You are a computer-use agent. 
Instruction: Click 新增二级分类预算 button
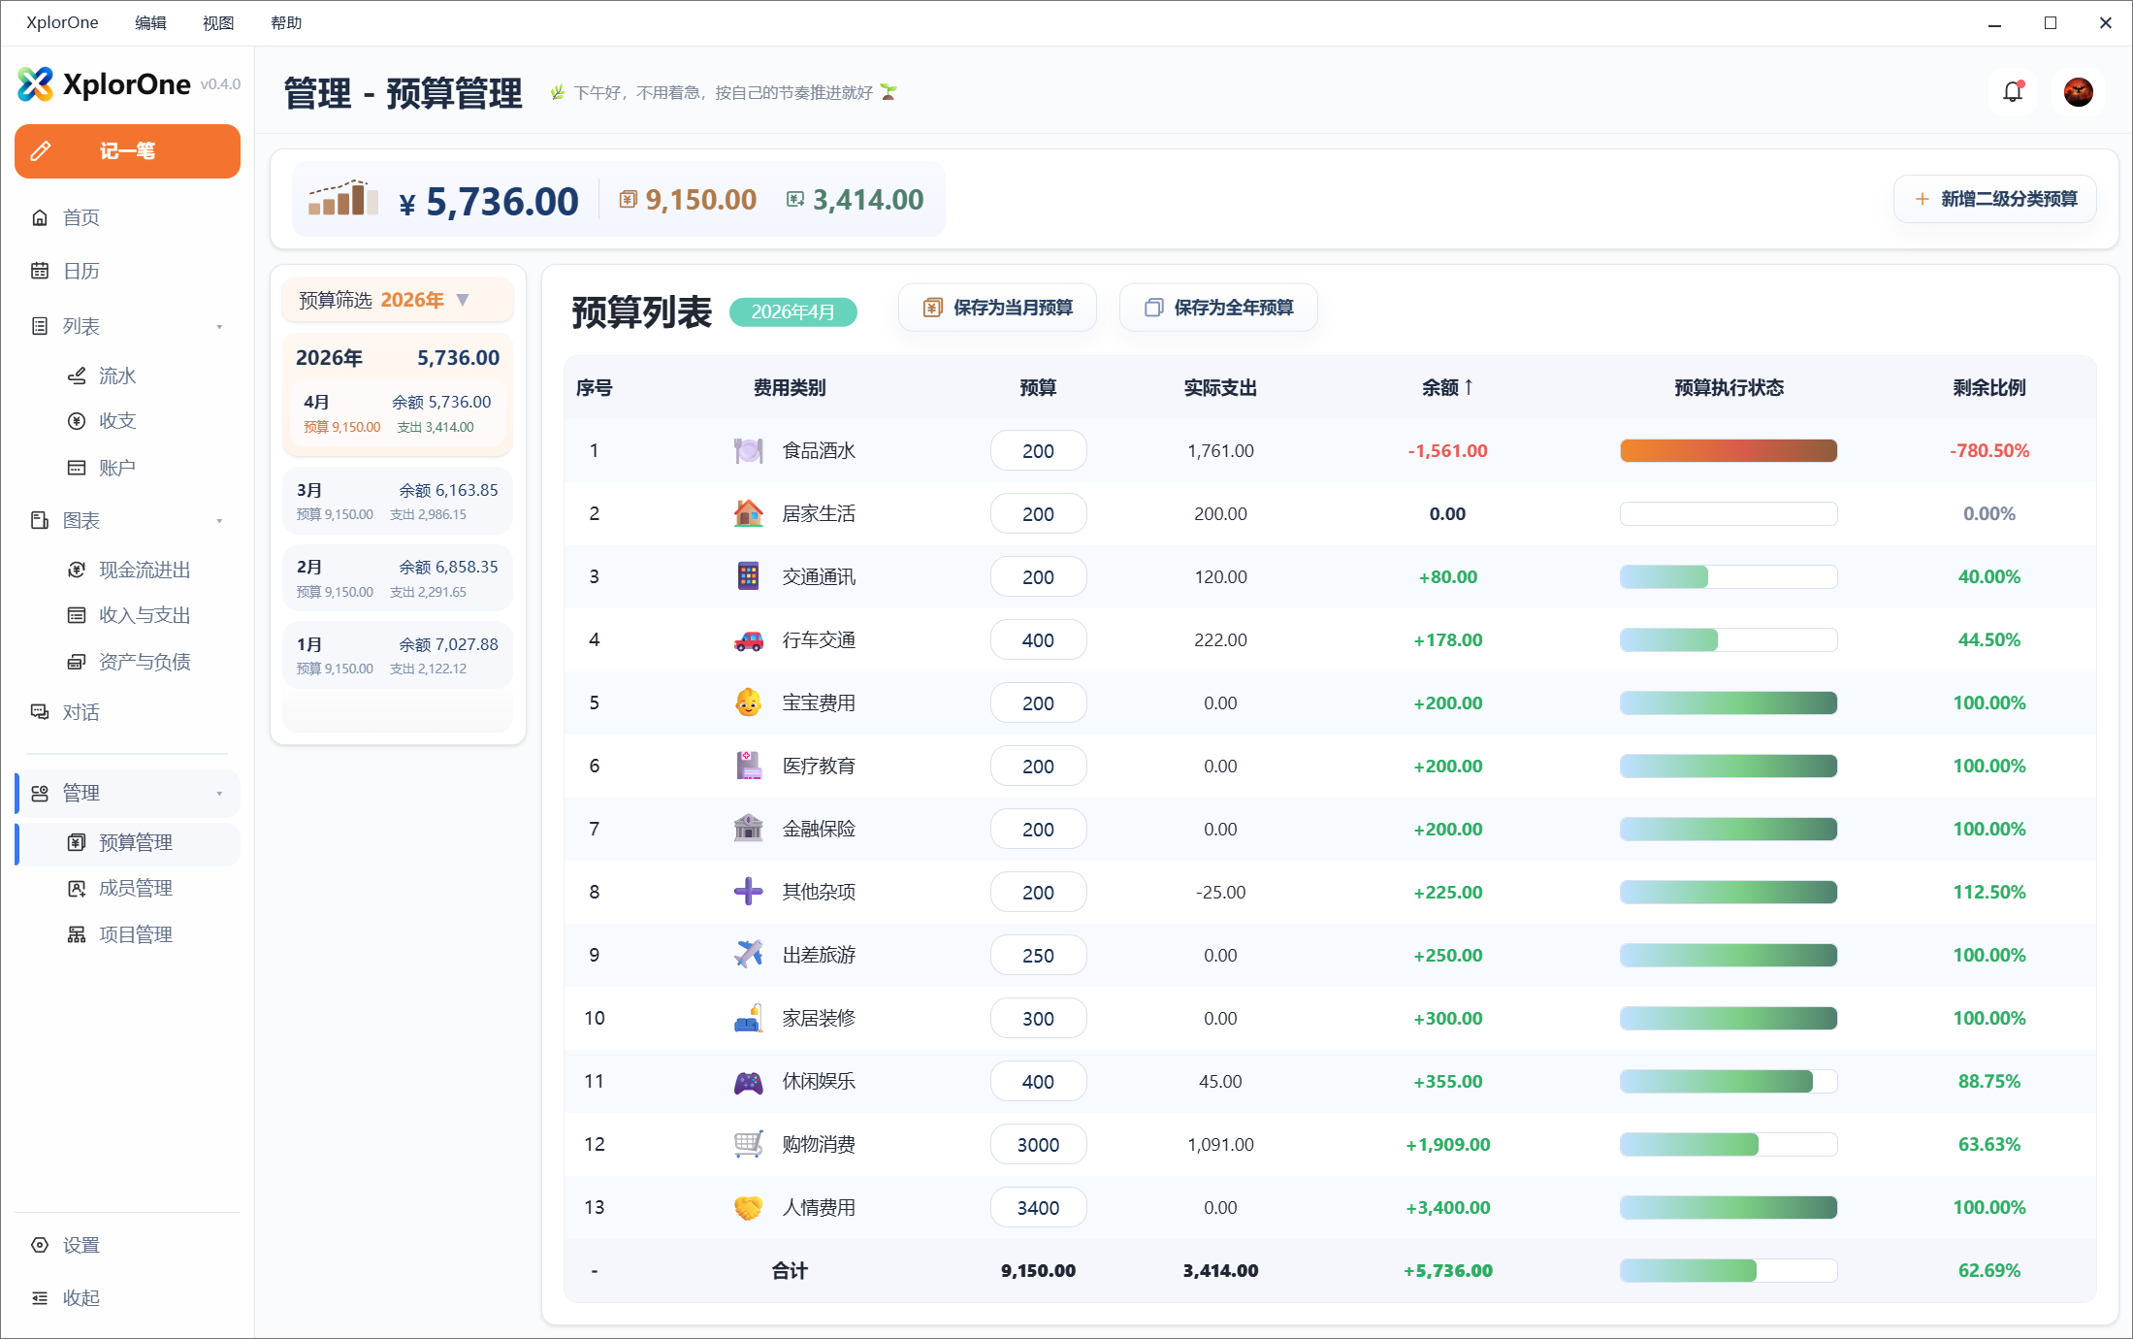(x=1995, y=199)
